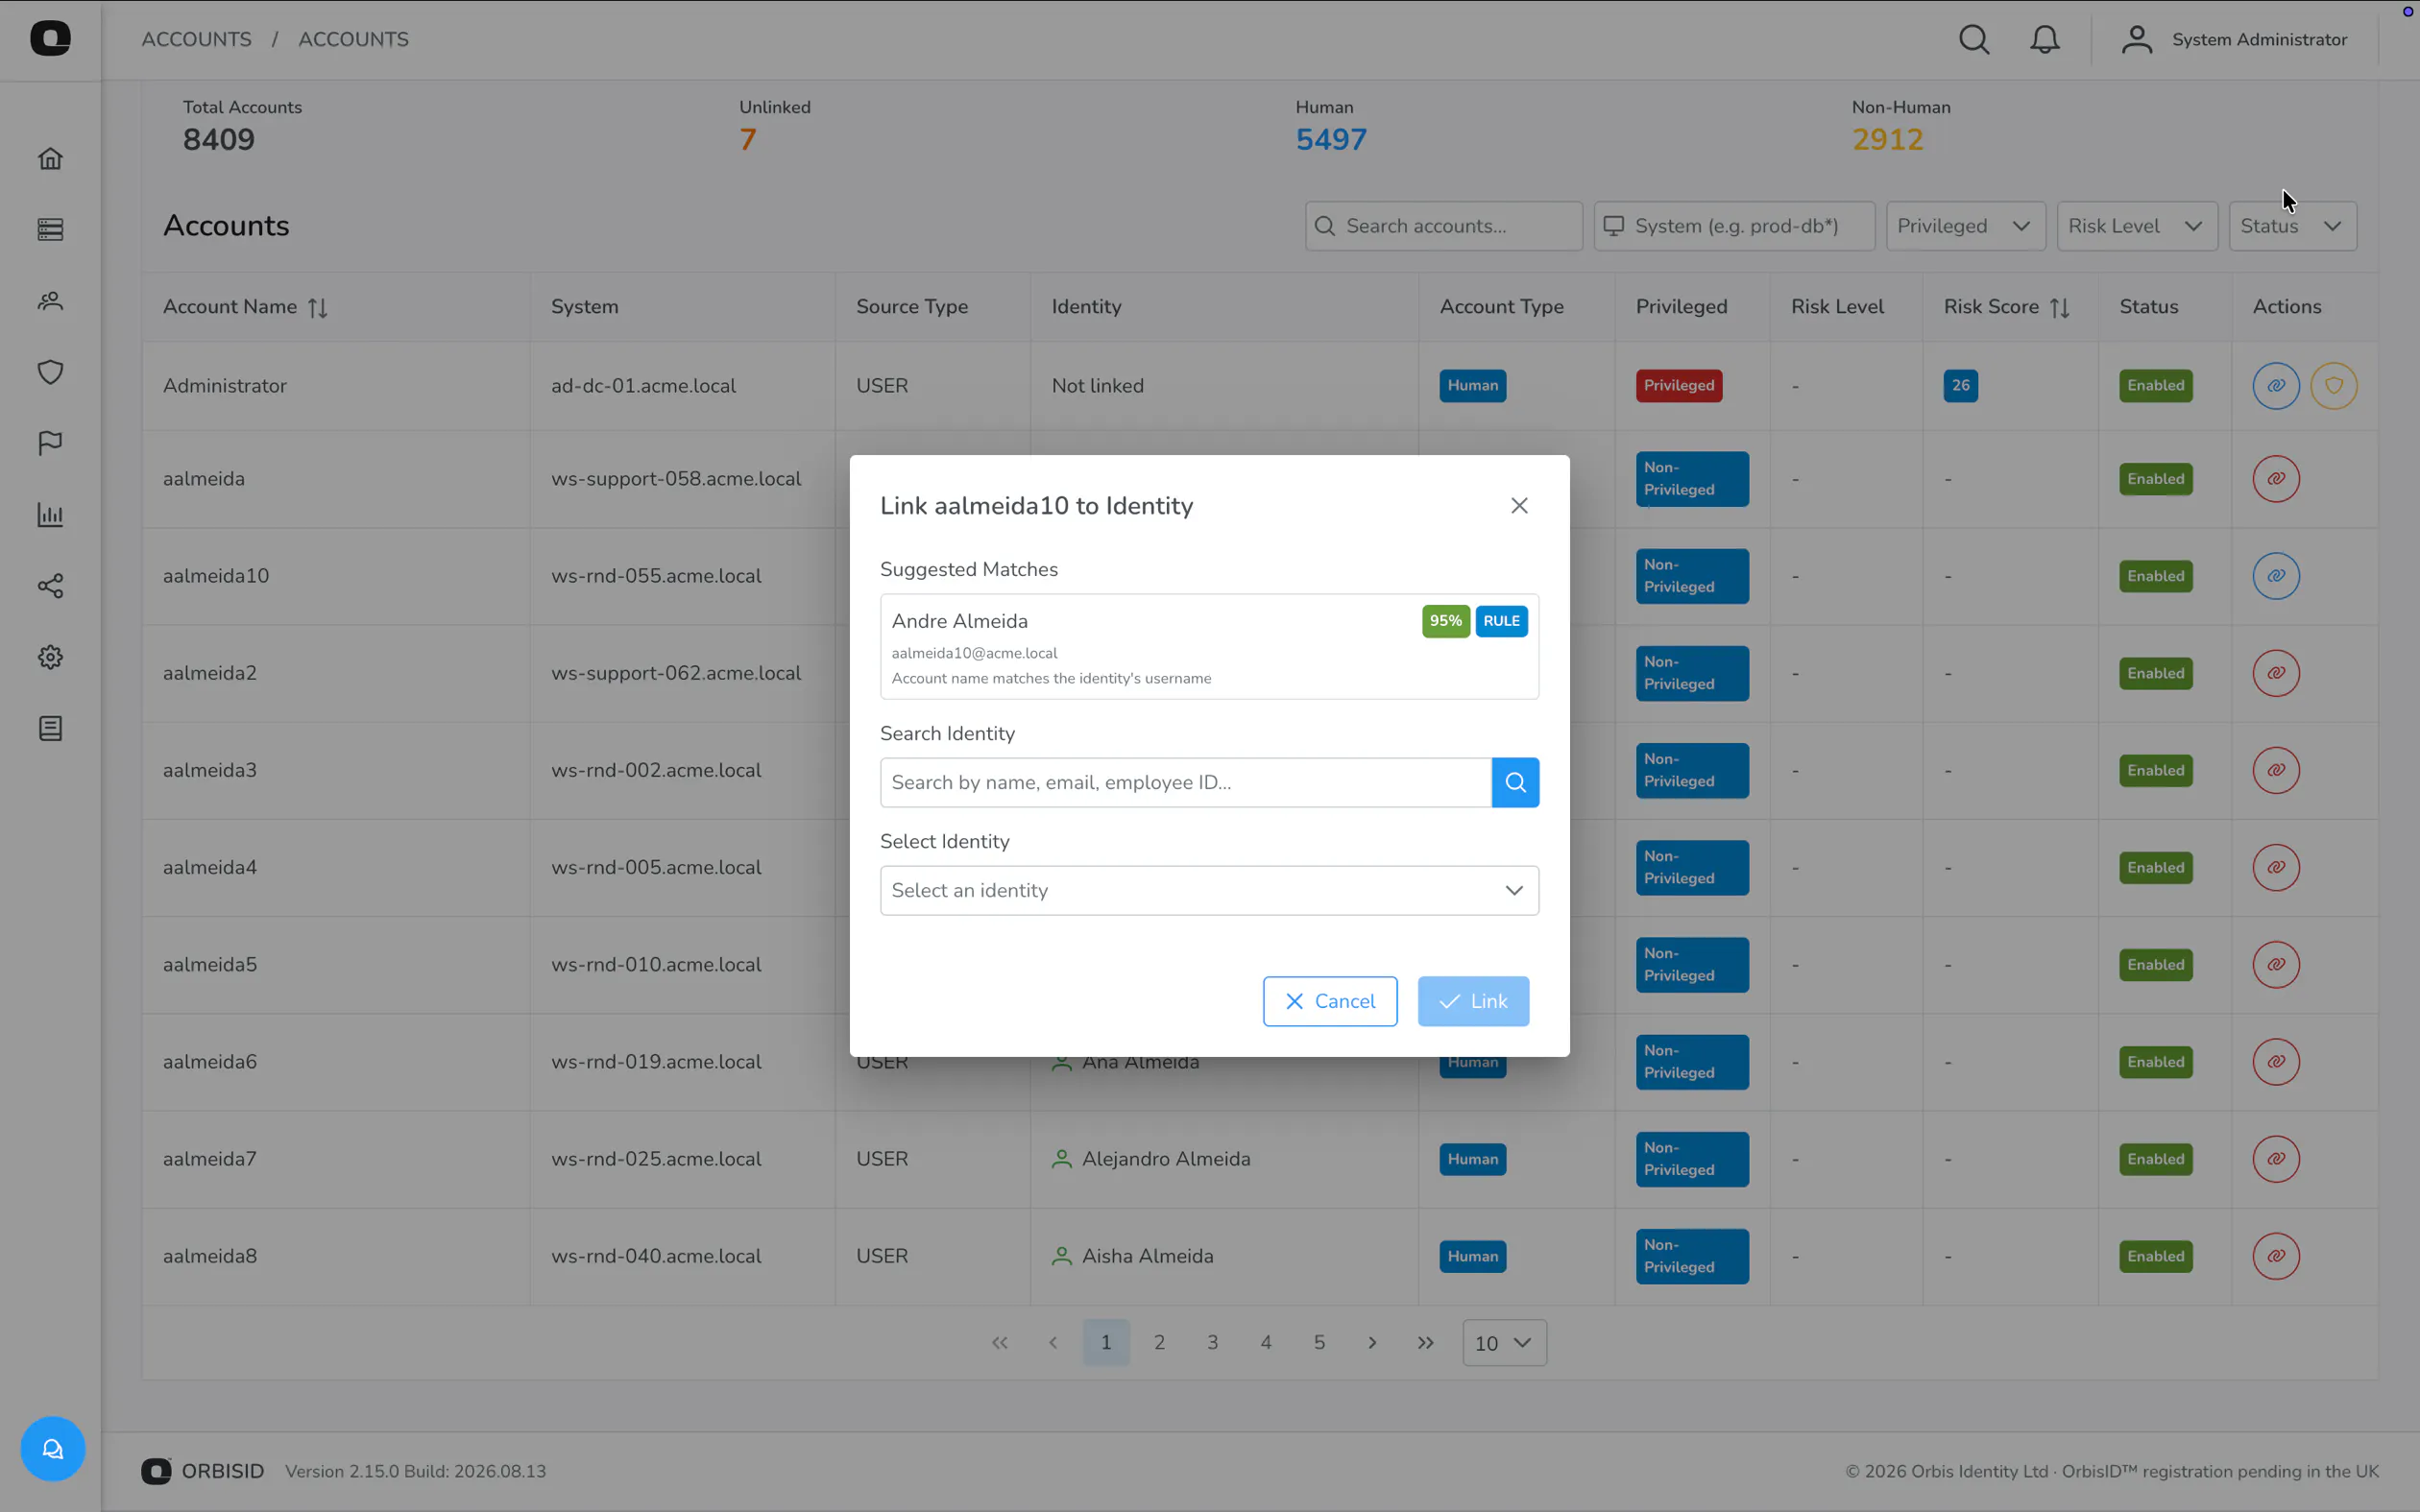Click Unlinked count 7
The image size is (2420, 1512).
coord(747,139)
